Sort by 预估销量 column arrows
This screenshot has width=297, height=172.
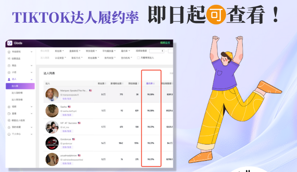(138, 84)
